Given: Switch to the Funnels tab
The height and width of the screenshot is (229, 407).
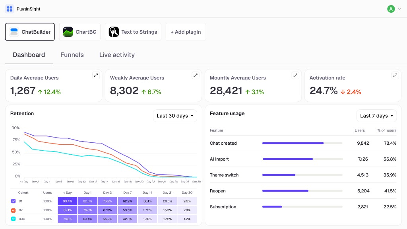Looking at the screenshot, I should pos(72,55).
